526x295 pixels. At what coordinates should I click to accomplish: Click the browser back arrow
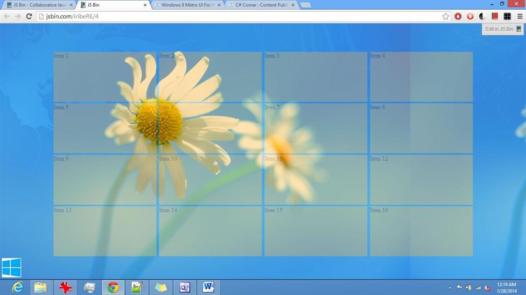pyautogui.click(x=7, y=16)
